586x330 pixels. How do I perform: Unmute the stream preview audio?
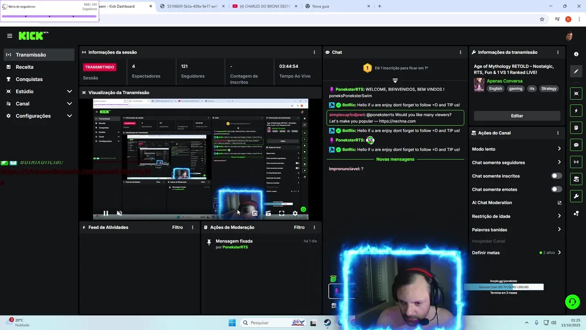[x=119, y=213]
